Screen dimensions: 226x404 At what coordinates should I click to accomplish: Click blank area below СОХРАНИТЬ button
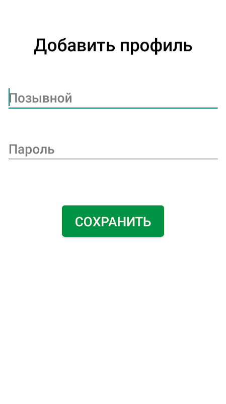[113, 309]
